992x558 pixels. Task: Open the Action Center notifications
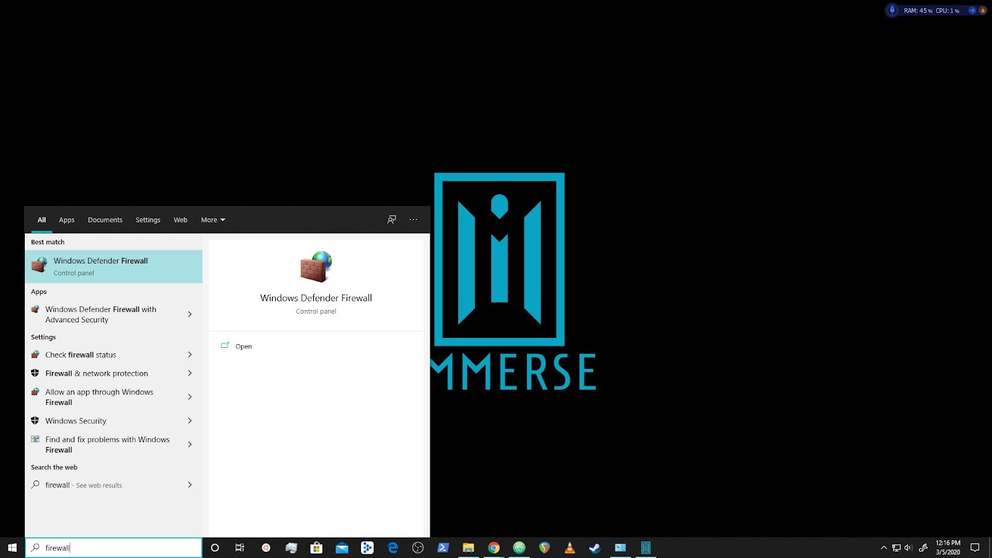(975, 547)
